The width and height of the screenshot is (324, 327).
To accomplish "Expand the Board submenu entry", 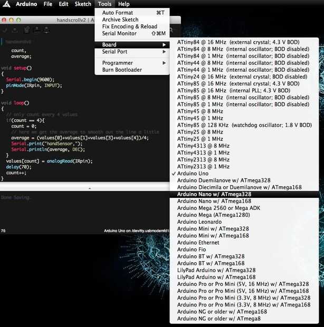I will [x=132, y=45].
